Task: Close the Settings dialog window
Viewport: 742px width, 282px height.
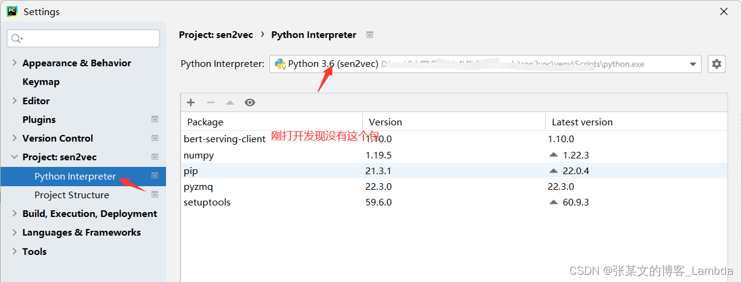Action: (723, 11)
